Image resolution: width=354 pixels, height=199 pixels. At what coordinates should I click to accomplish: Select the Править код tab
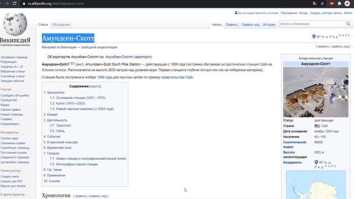coord(251,24)
